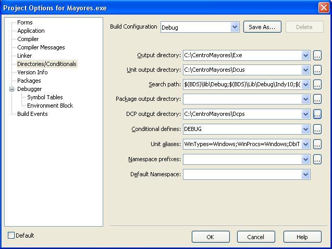Click the browse button for Output directory
This screenshot has width=332, height=249.
(317, 55)
